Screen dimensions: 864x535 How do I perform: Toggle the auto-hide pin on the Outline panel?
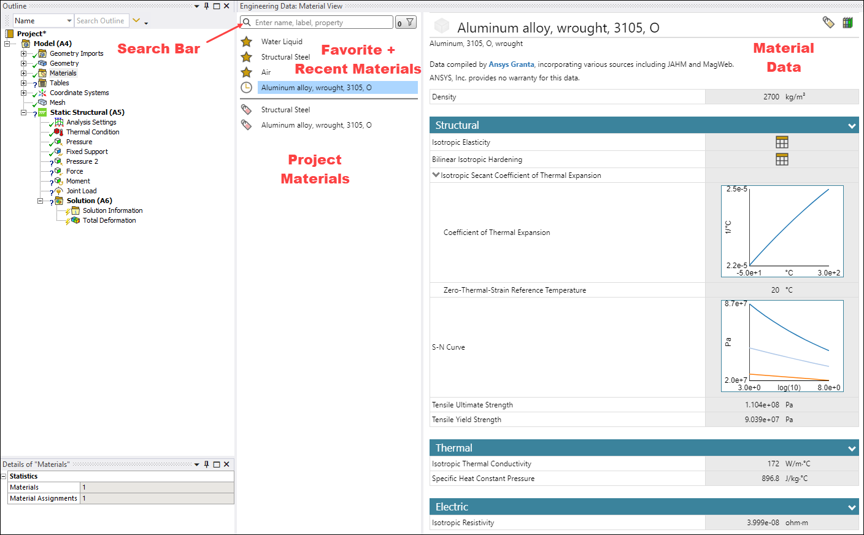[x=207, y=6]
